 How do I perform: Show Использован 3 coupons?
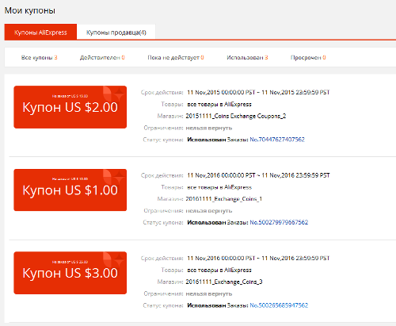point(247,57)
